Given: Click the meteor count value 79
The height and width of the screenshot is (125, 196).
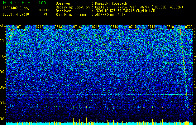Looking at the screenshot, I should [x=45, y=14].
